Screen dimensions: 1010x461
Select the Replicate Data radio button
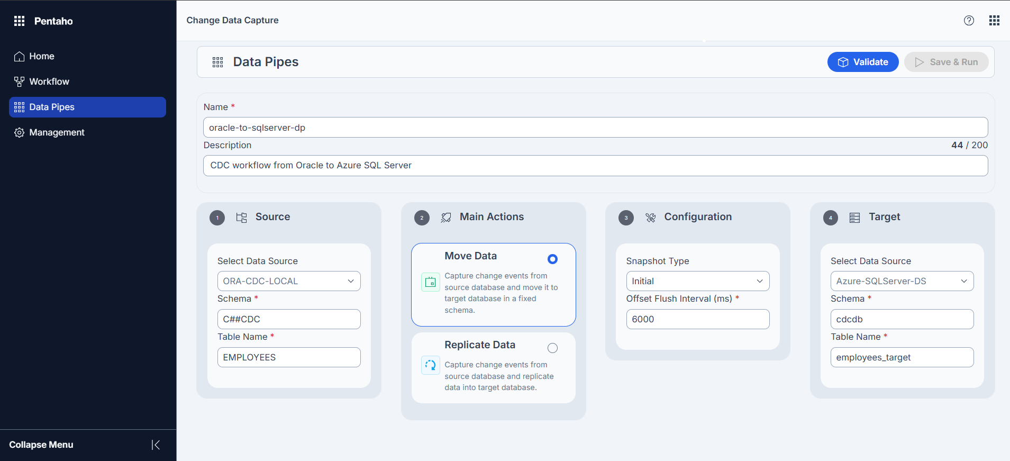click(552, 348)
